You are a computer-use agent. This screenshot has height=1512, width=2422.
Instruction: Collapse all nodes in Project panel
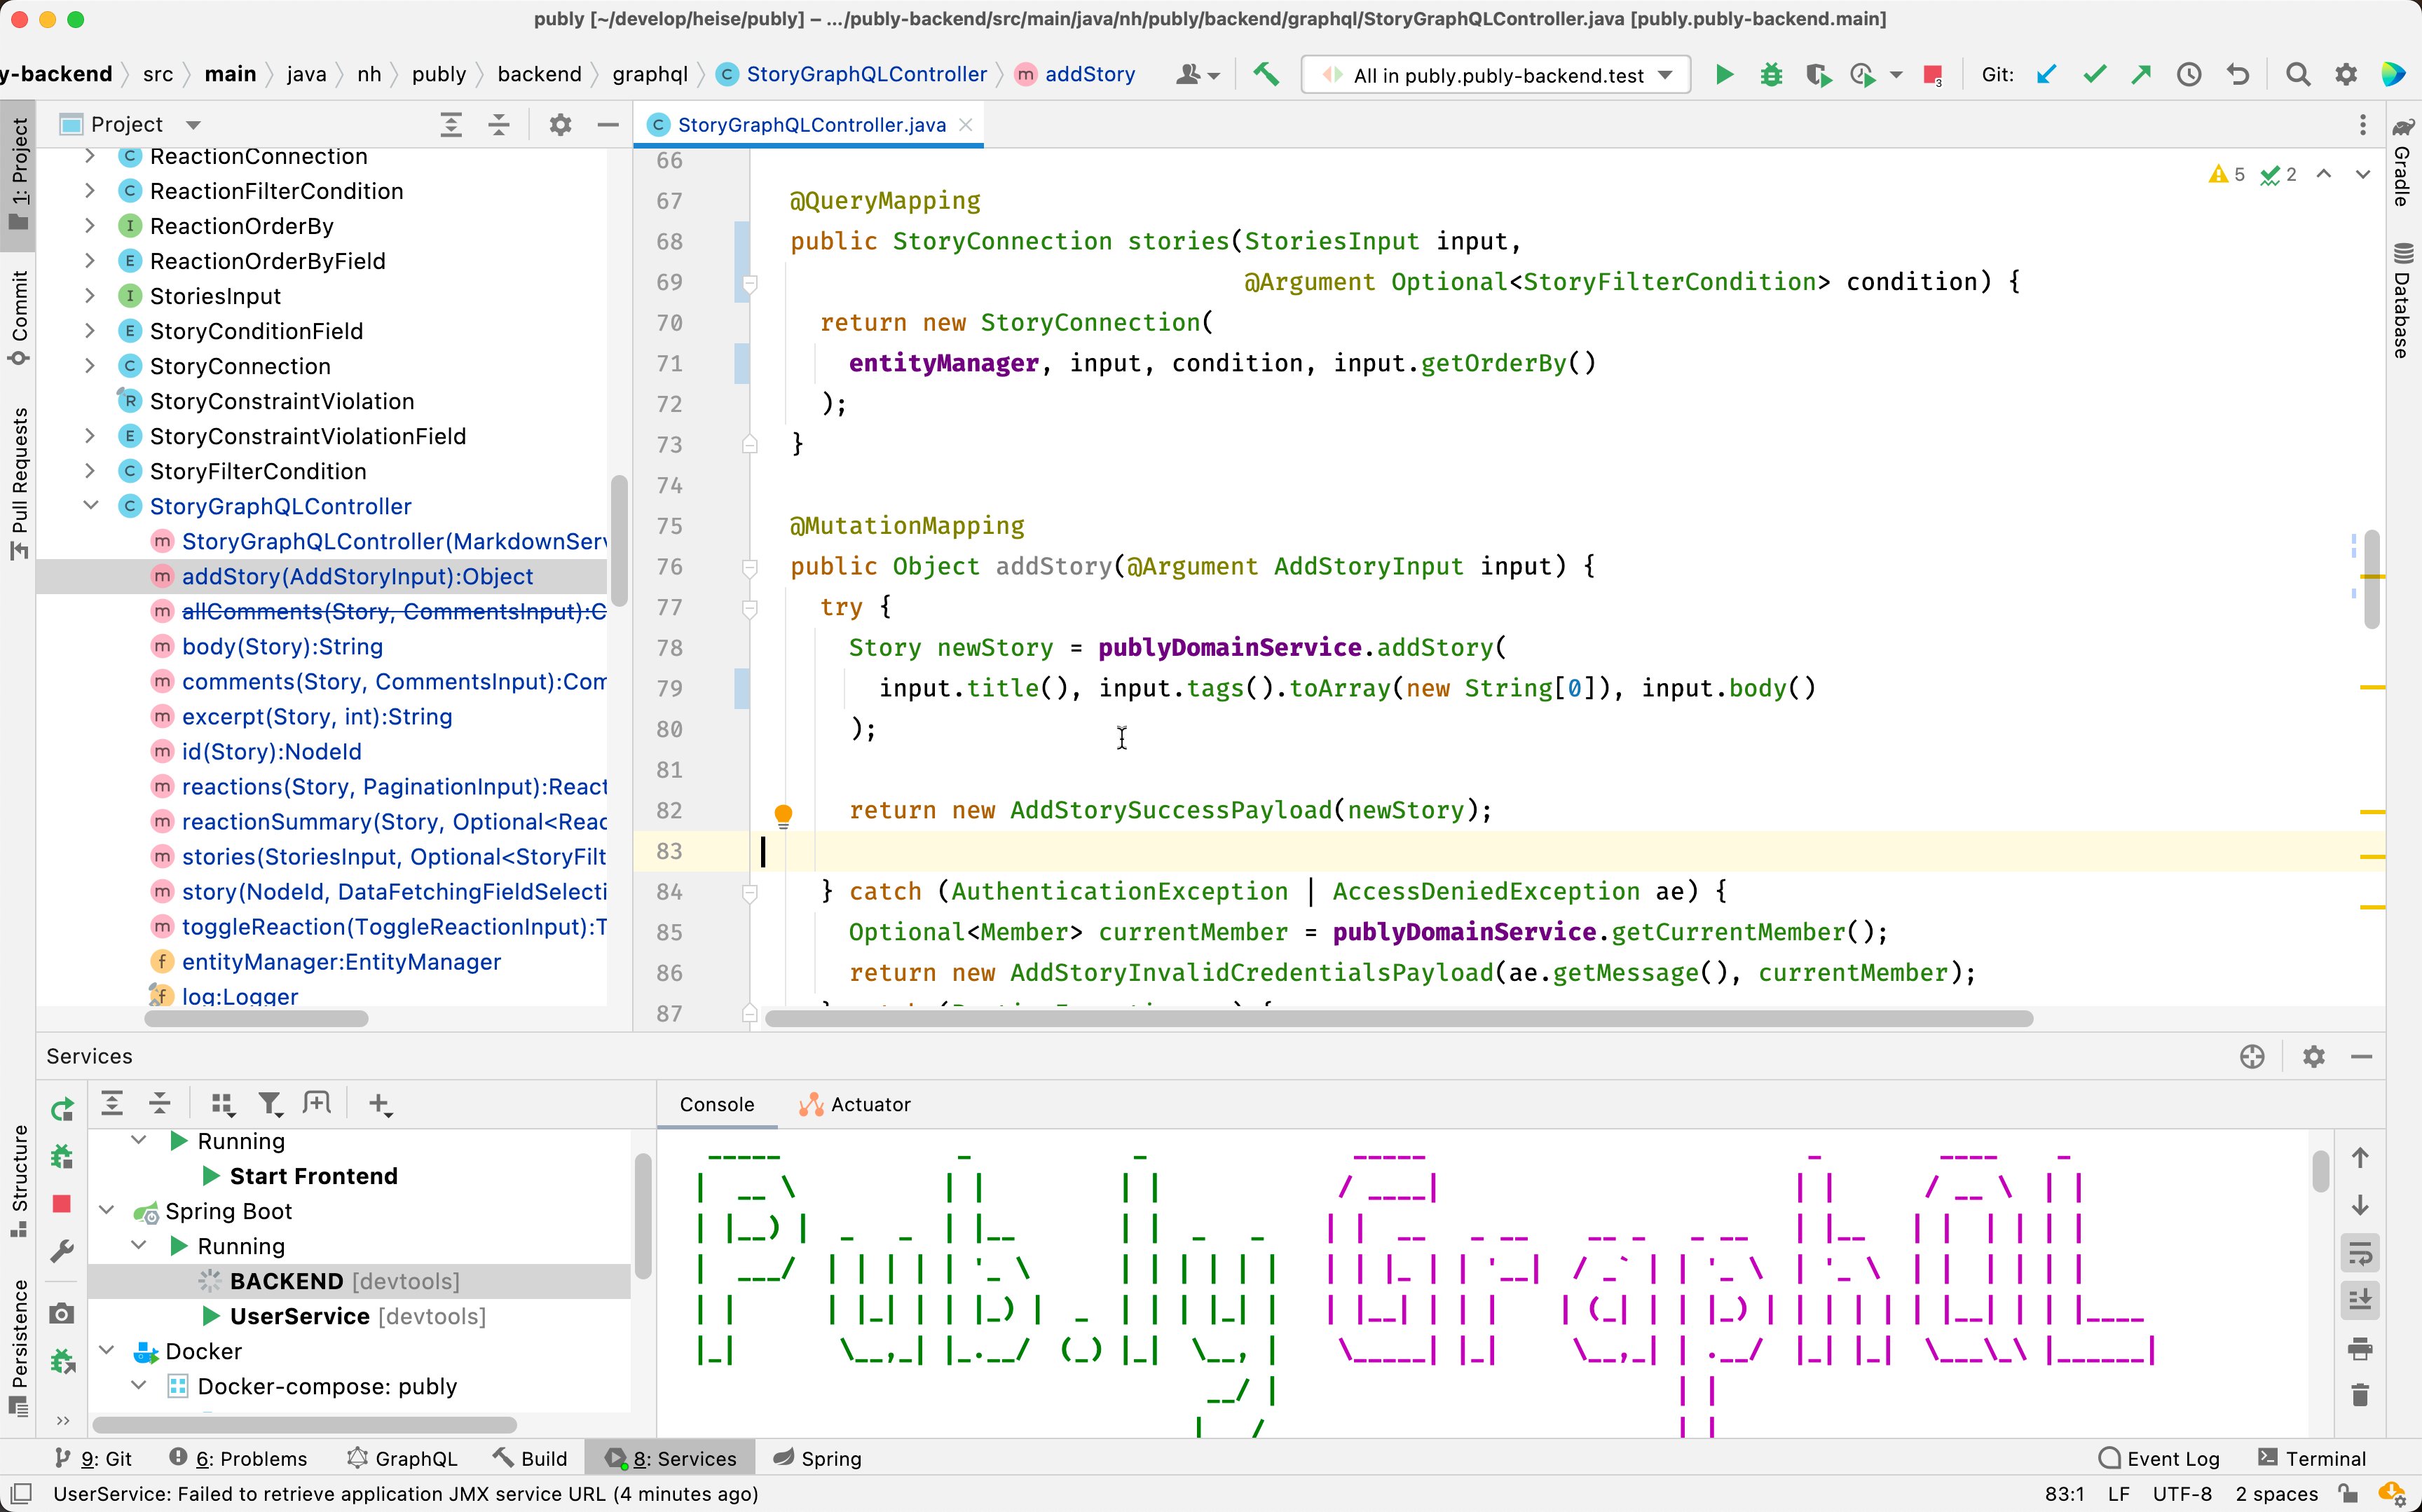(498, 125)
